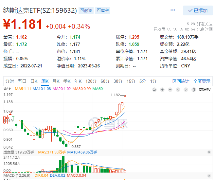215x180 pixels.
Task: Move chart right with the right arrow icon
Action: coord(186,90)
